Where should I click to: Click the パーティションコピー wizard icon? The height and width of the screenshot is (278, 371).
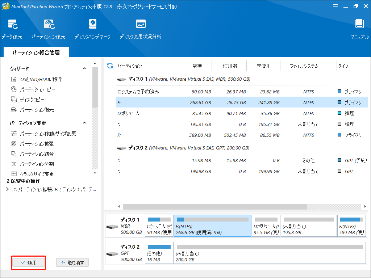14,89
